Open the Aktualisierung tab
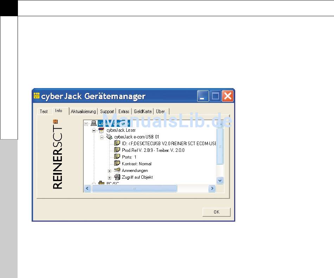The image size is (334, 278). tap(83, 111)
